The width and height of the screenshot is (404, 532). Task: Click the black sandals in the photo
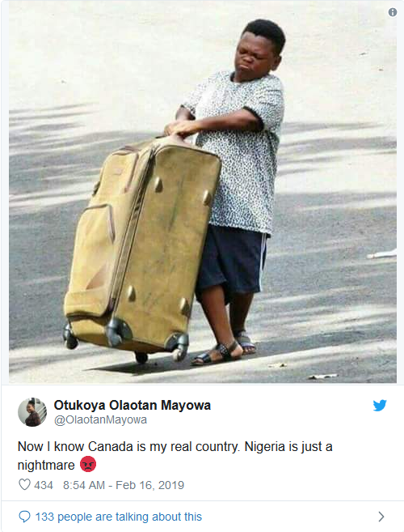click(224, 350)
